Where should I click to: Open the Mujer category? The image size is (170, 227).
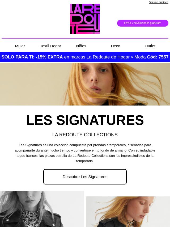20,46
